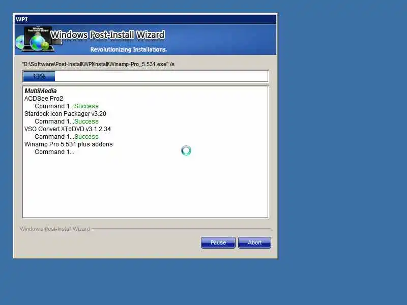407x305 pixels.
Task: Select Winamp Pro 5.531 plus addons entry
Action: click(69, 144)
